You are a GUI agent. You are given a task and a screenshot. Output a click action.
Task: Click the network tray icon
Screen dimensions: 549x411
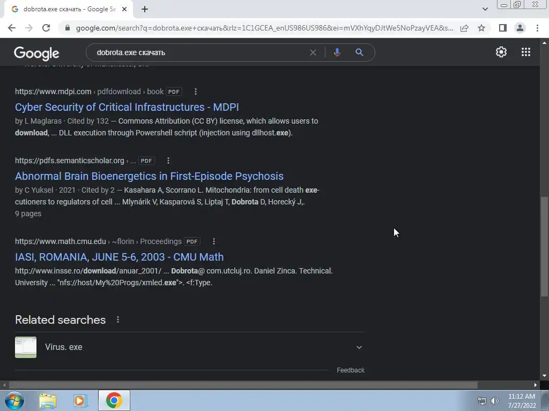click(482, 401)
